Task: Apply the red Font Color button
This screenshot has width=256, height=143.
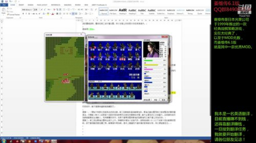Action: pyautogui.click(x=53, y=14)
